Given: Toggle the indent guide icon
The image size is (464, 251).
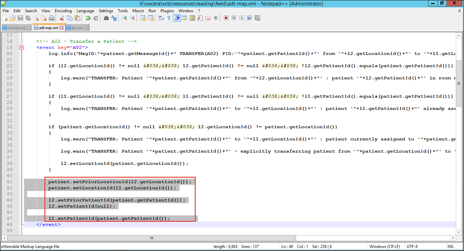Looking at the screenshot, I should [x=177, y=18].
